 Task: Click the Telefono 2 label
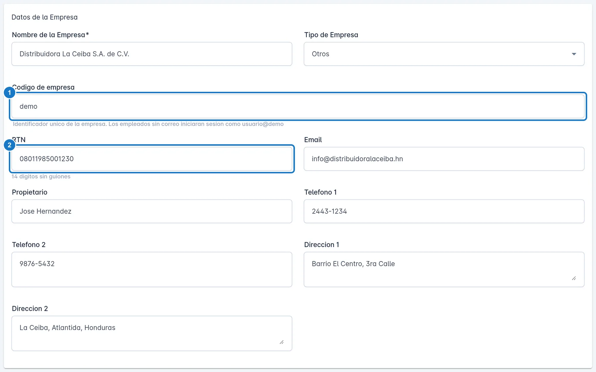(28, 245)
